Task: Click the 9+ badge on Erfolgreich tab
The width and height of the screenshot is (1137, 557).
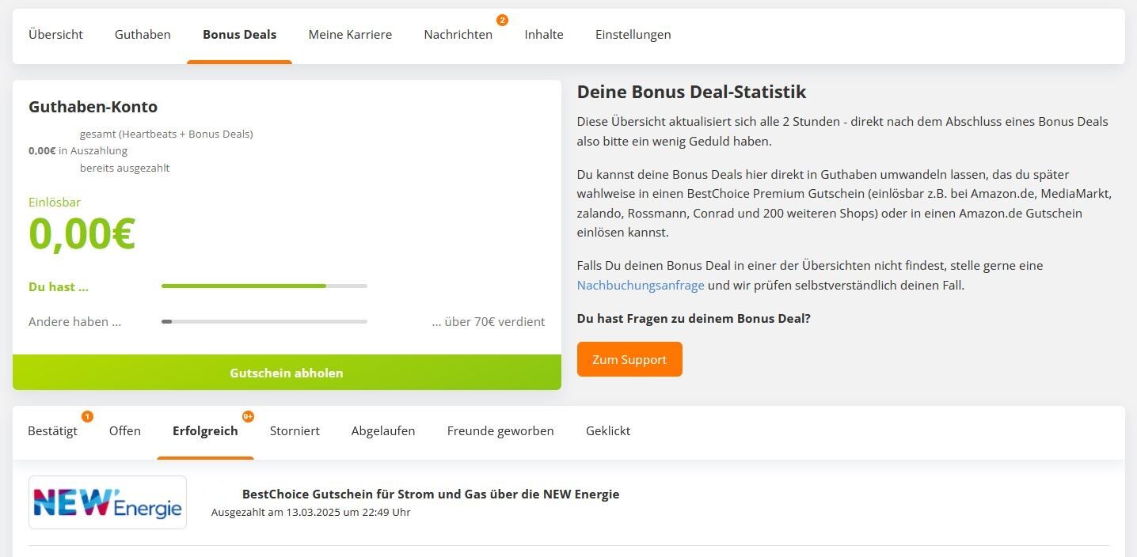Action: [x=248, y=416]
